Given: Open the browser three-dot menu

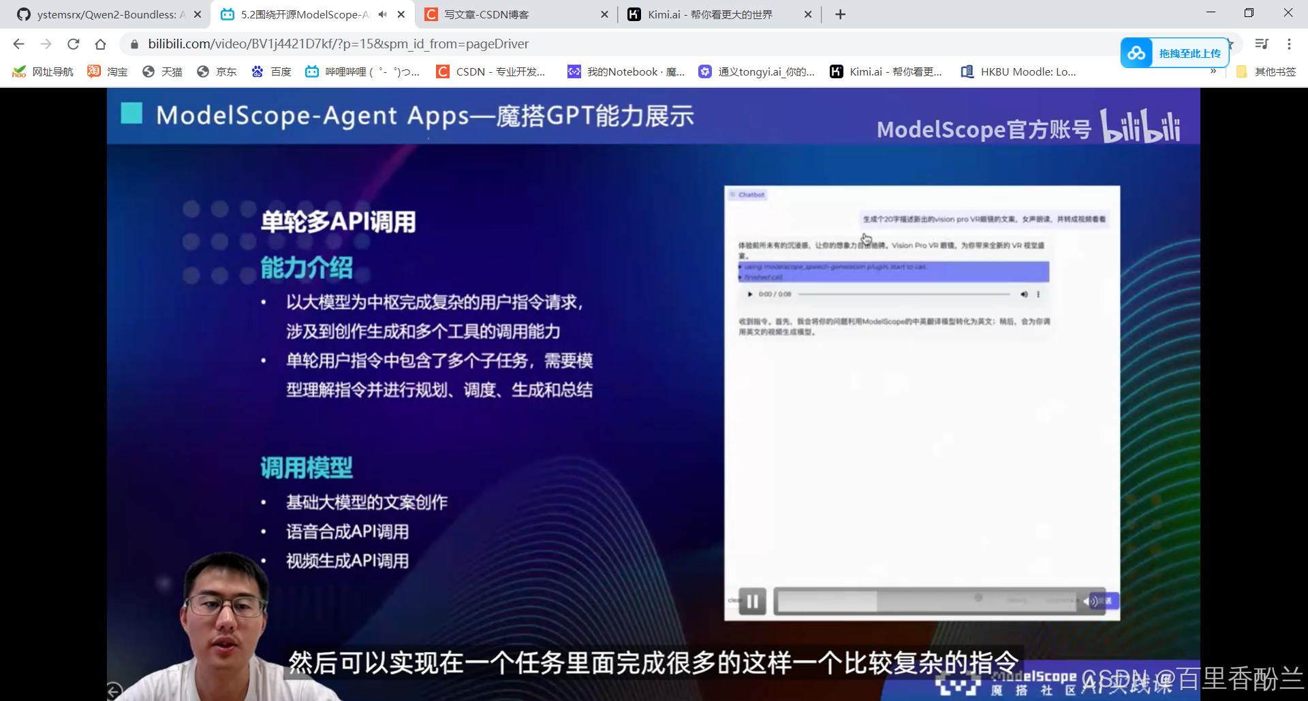Looking at the screenshot, I should tap(1289, 44).
